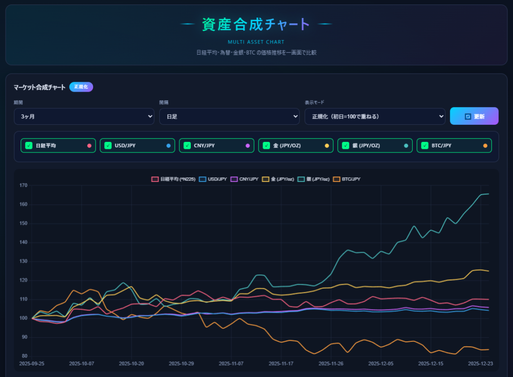This screenshot has width=513, height=377.
Task: Click the yellow color dot for 金 (JPY/OZ)
Action: (x=327, y=146)
